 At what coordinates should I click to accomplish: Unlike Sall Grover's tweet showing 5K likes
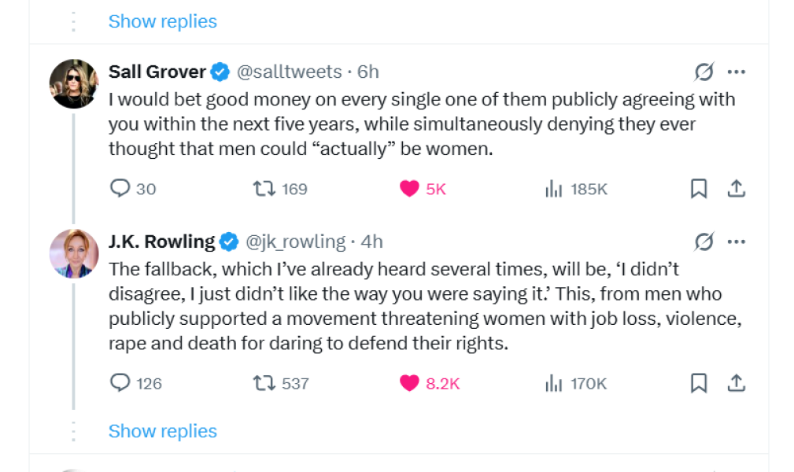point(409,189)
